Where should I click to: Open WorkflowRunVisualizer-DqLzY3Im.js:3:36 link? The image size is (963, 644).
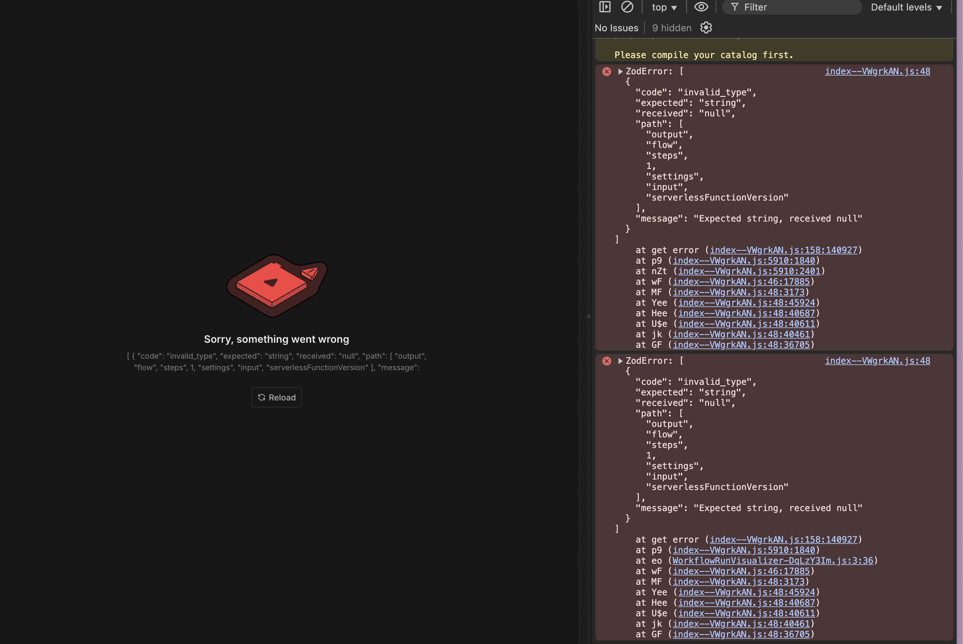click(x=772, y=560)
